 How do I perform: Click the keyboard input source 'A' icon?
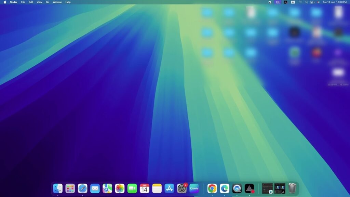coord(293,2)
